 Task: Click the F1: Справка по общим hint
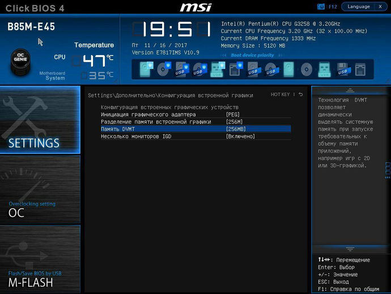348,289
